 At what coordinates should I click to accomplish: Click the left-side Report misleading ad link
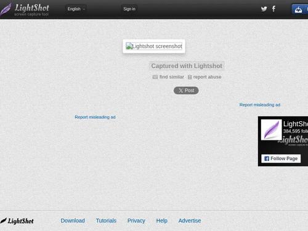(x=95, y=117)
